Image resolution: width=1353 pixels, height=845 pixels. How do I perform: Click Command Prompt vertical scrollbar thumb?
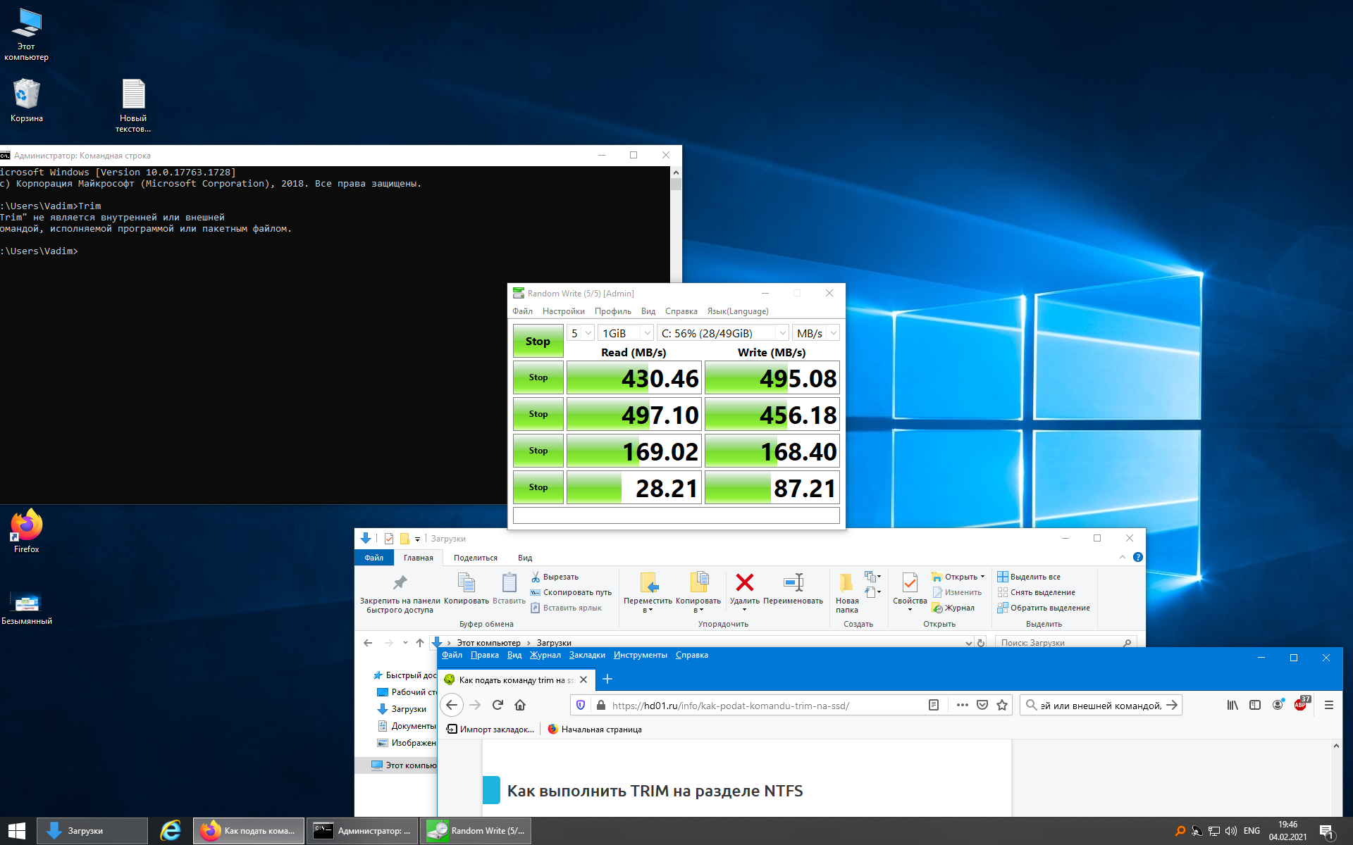(x=676, y=184)
